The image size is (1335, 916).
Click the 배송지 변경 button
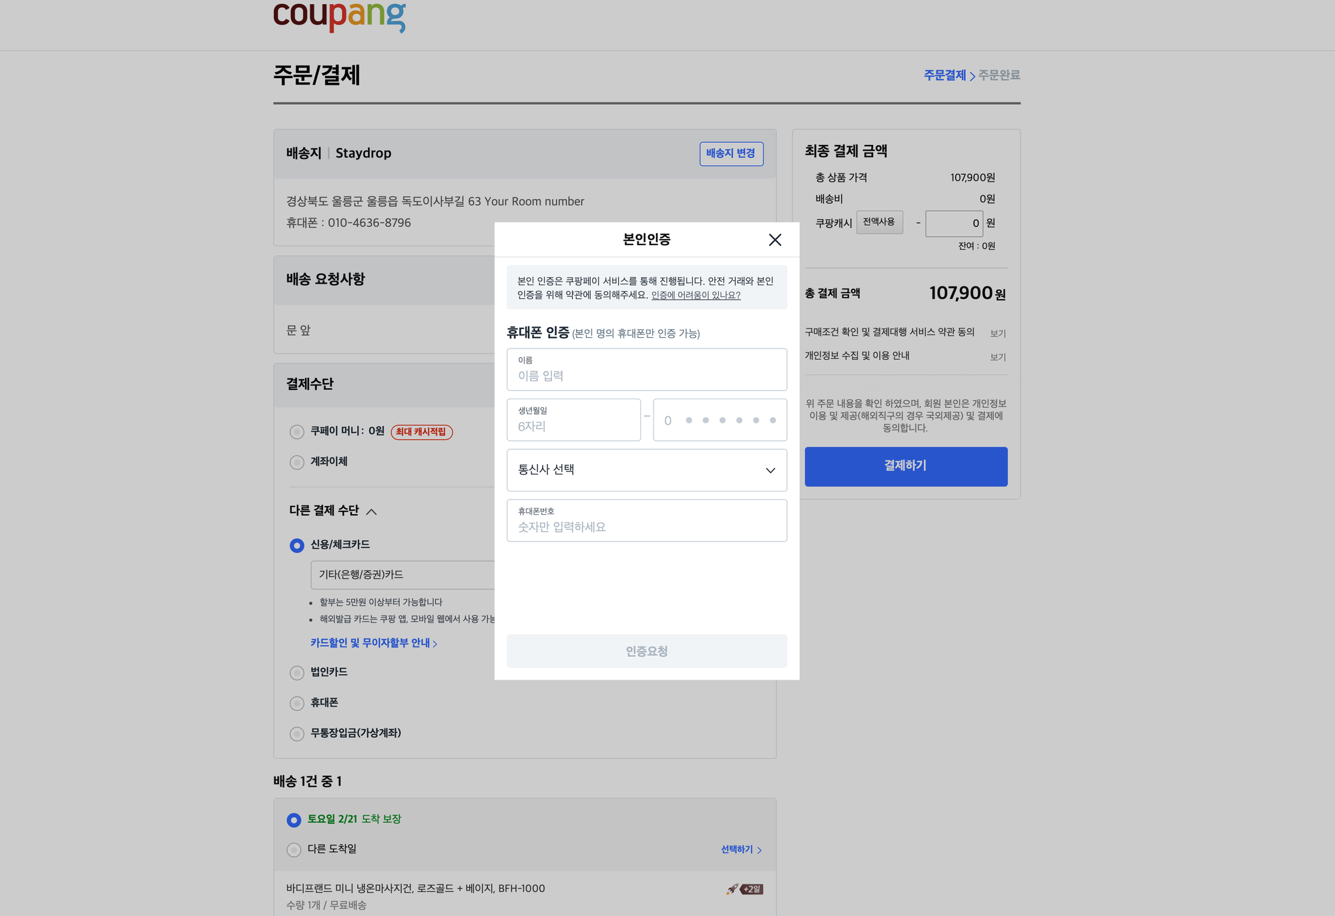click(731, 154)
